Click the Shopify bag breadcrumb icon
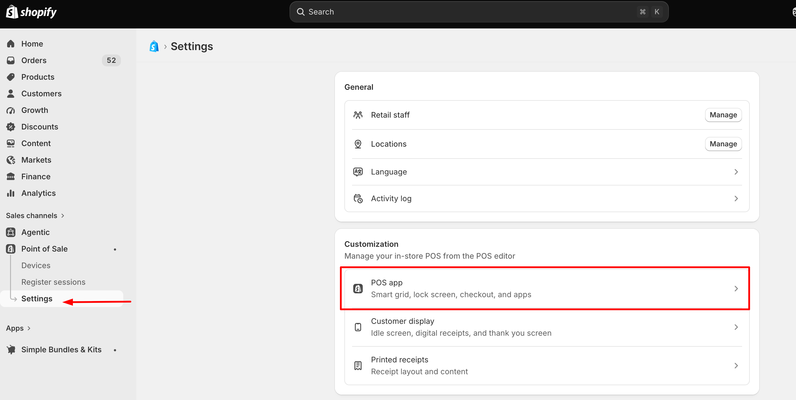The height and width of the screenshot is (400, 796). [x=154, y=46]
